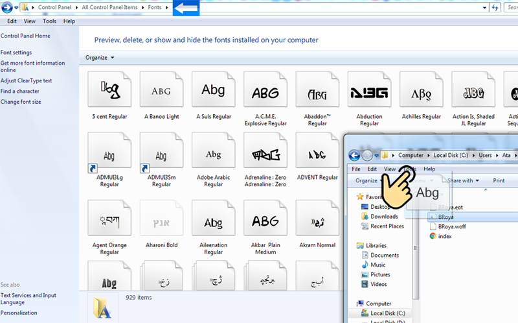The width and height of the screenshot is (518, 323).
Task: Select the A Suls Regular font icon
Action: (214, 90)
